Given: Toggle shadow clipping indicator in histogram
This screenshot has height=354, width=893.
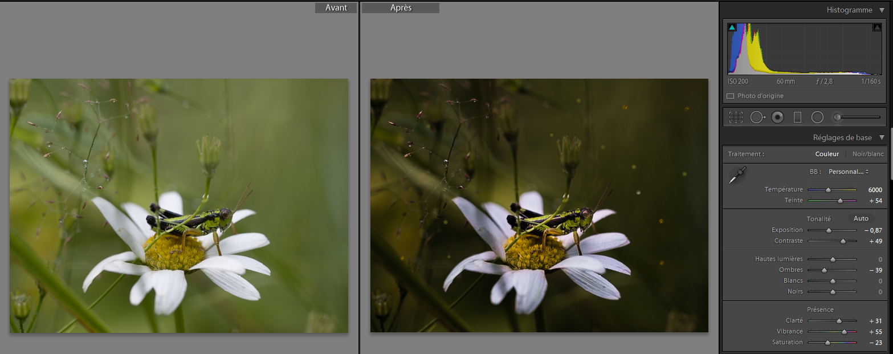Looking at the screenshot, I should [x=732, y=27].
